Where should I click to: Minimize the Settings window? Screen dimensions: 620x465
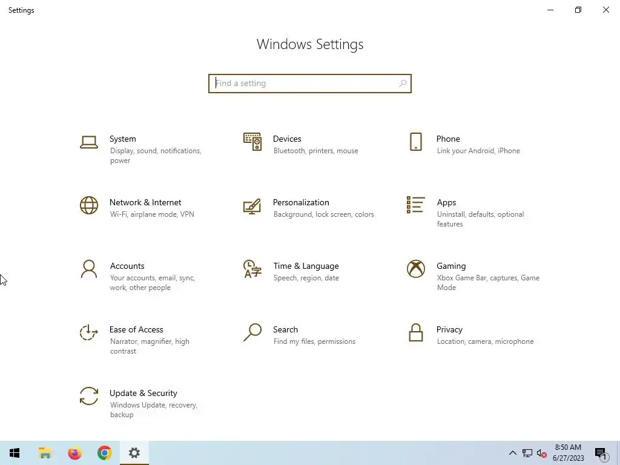click(550, 10)
